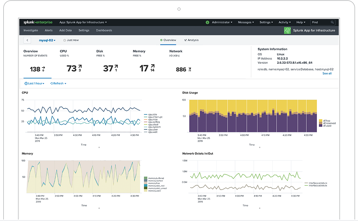Click the back arrow button beside mysql-02
The image size is (358, 221).
click(28, 40)
